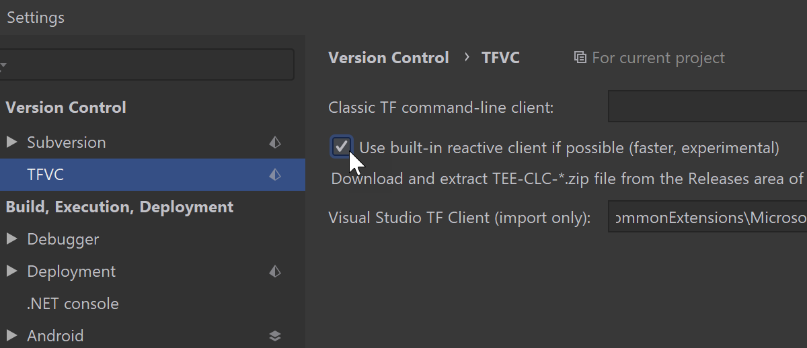Click the search history arrow in search box

click(3, 65)
